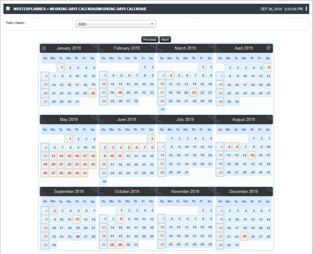Select April 30 date
The width and height of the screenshot is (313, 254).
236,101
